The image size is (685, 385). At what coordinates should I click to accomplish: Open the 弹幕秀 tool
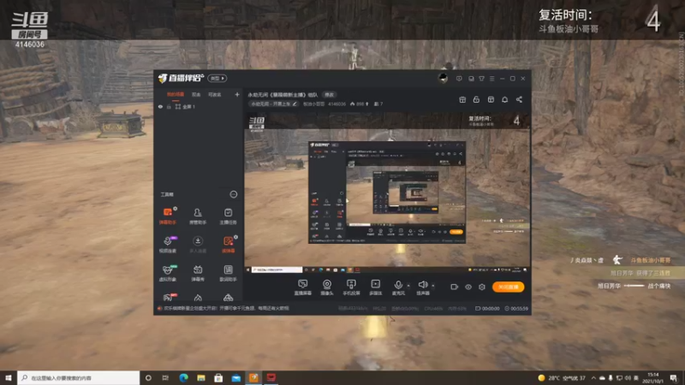tap(198, 273)
